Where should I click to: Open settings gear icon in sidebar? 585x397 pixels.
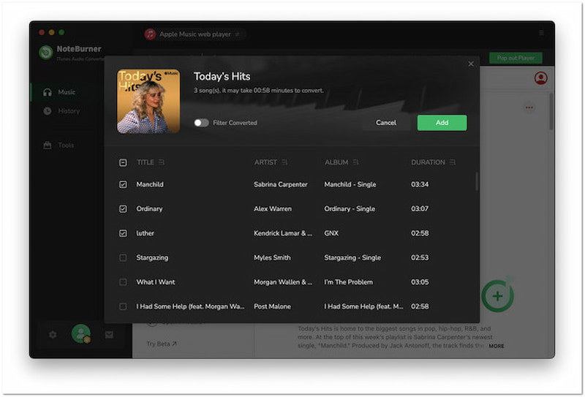click(53, 335)
